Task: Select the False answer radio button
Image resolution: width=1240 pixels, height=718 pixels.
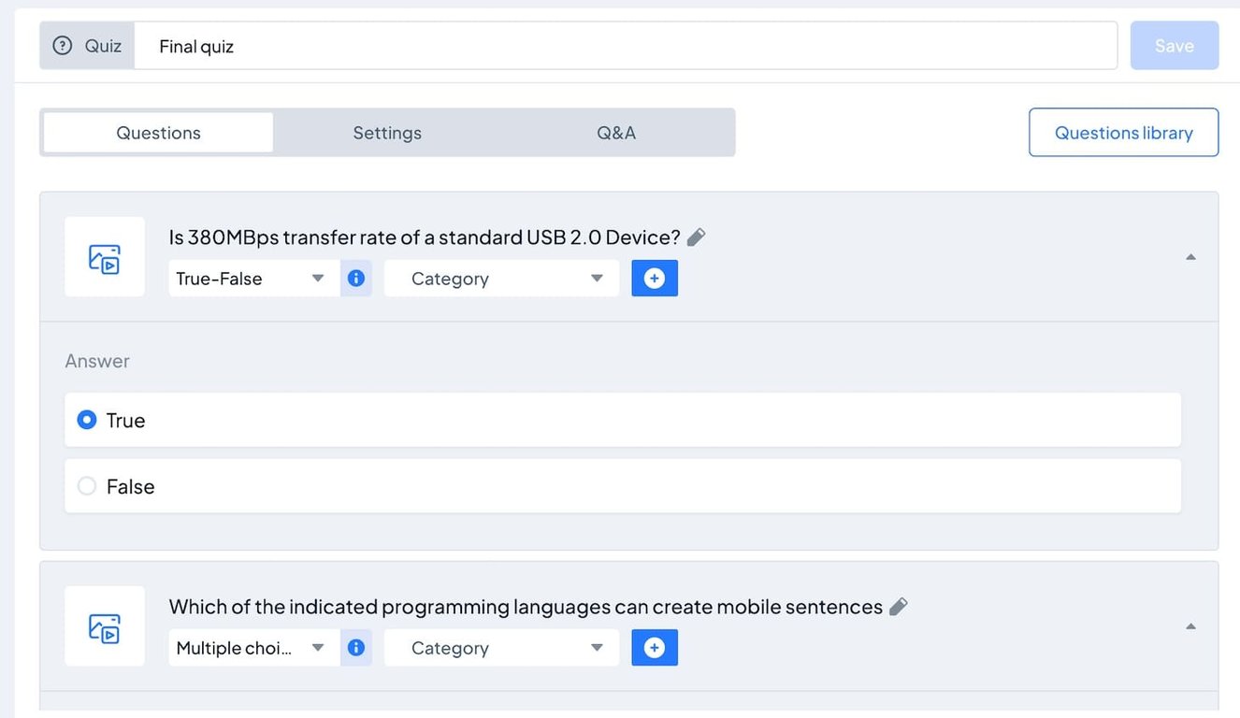Action: pyautogui.click(x=86, y=486)
